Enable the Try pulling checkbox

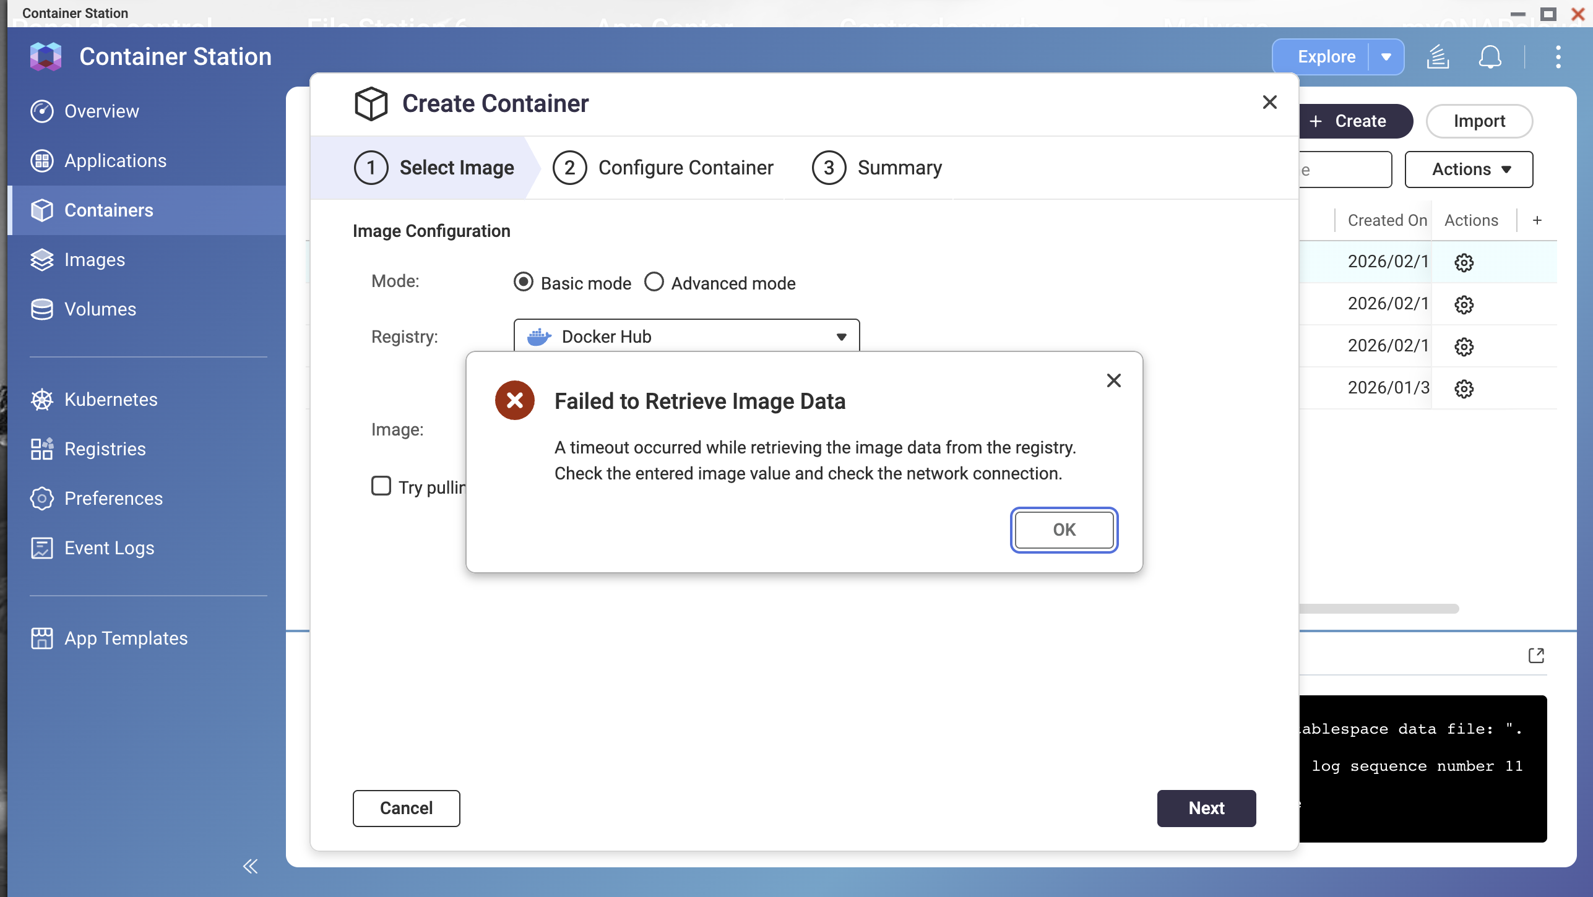pos(381,486)
